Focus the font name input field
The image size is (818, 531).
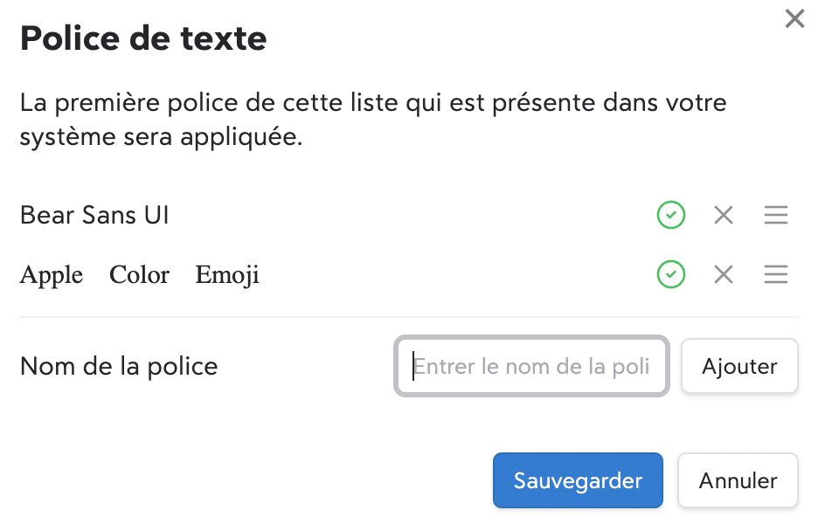pos(531,366)
